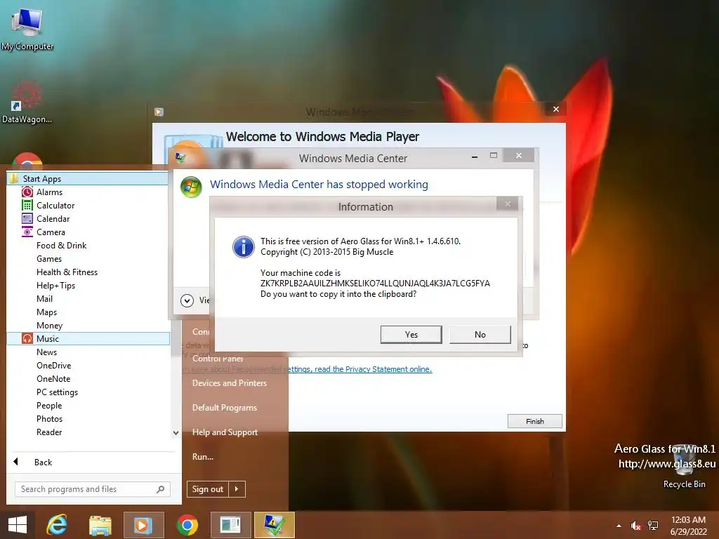This screenshot has height=539, width=719.
Task: Open the Mail app entry
Action: (44, 298)
